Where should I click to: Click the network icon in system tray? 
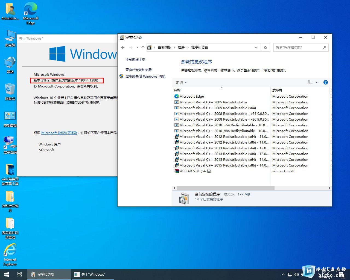[290, 275]
